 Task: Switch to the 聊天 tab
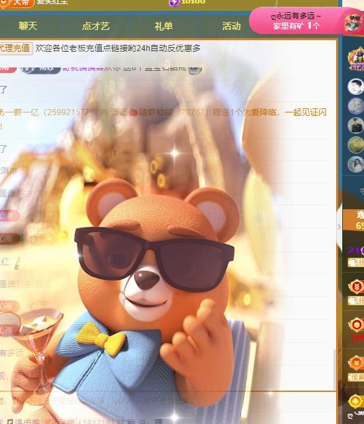(28, 26)
